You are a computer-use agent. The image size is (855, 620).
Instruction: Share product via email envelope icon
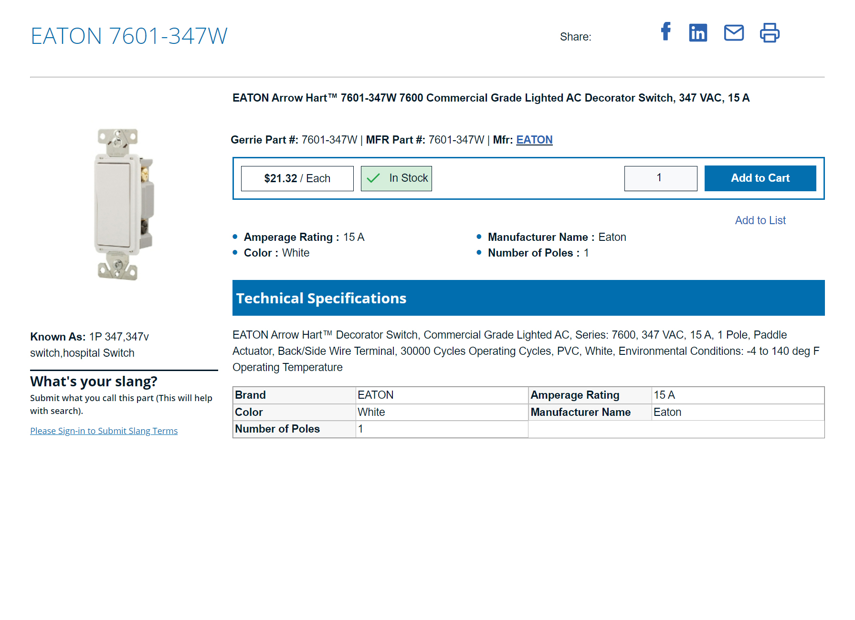[734, 32]
